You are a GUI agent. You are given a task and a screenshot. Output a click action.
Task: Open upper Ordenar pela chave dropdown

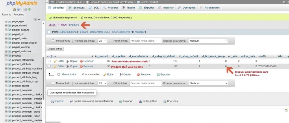(208, 41)
